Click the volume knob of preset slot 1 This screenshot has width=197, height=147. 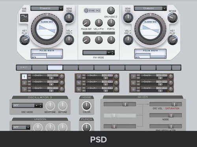pos(61,76)
